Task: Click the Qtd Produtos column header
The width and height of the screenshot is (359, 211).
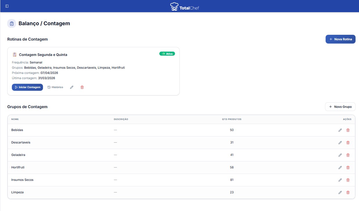Action: click(x=232, y=119)
